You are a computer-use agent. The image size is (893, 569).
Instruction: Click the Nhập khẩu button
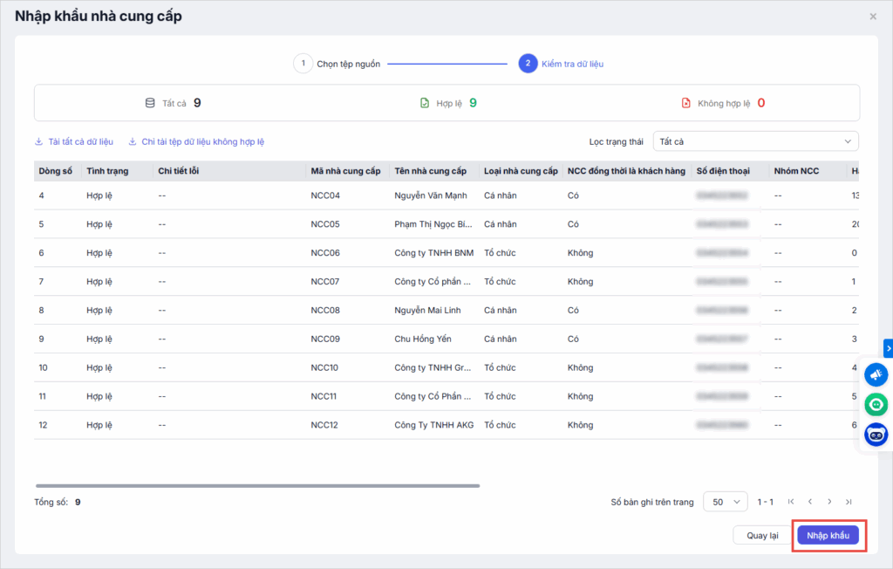pyautogui.click(x=828, y=535)
